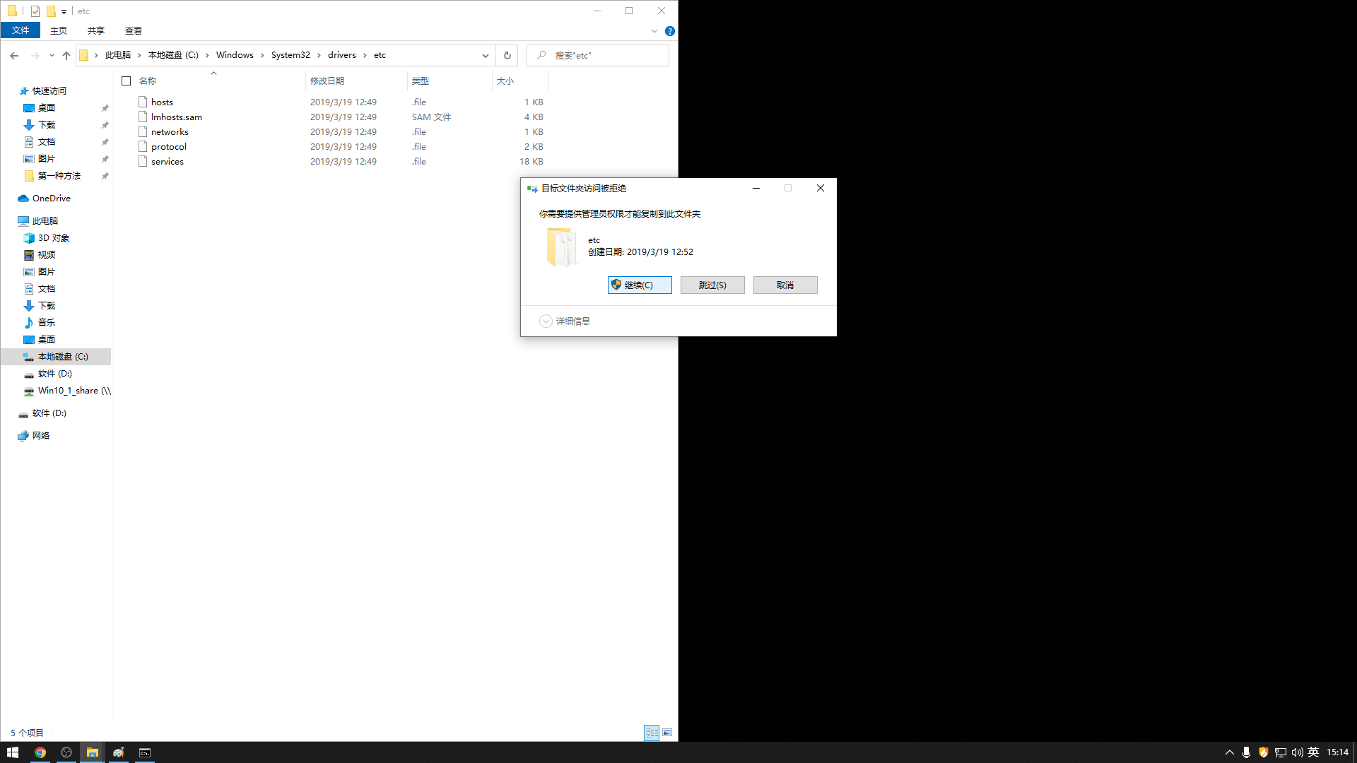Close the access denied dialog

point(821,188)
